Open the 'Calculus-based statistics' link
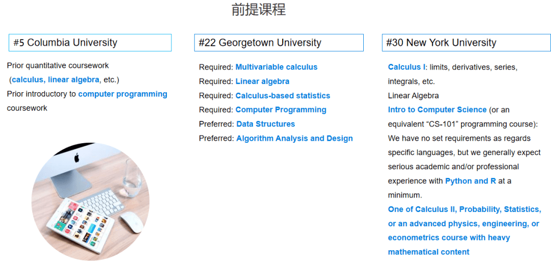 pyautogui.click(x=283, y=96)
